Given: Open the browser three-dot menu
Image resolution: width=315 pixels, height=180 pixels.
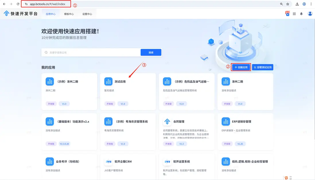Looking at the screenshot, I should [x=311, y=4].
